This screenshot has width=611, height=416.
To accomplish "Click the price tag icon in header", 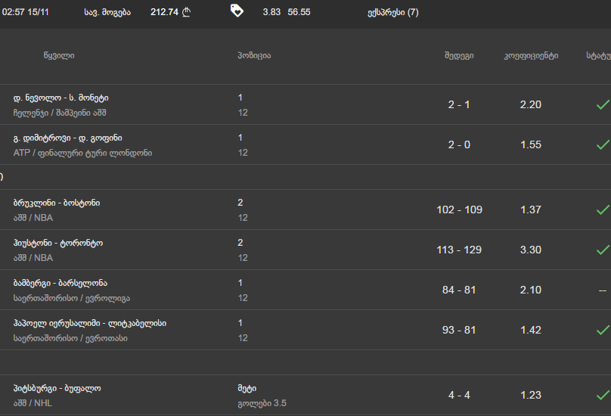I will click(236, 11).
